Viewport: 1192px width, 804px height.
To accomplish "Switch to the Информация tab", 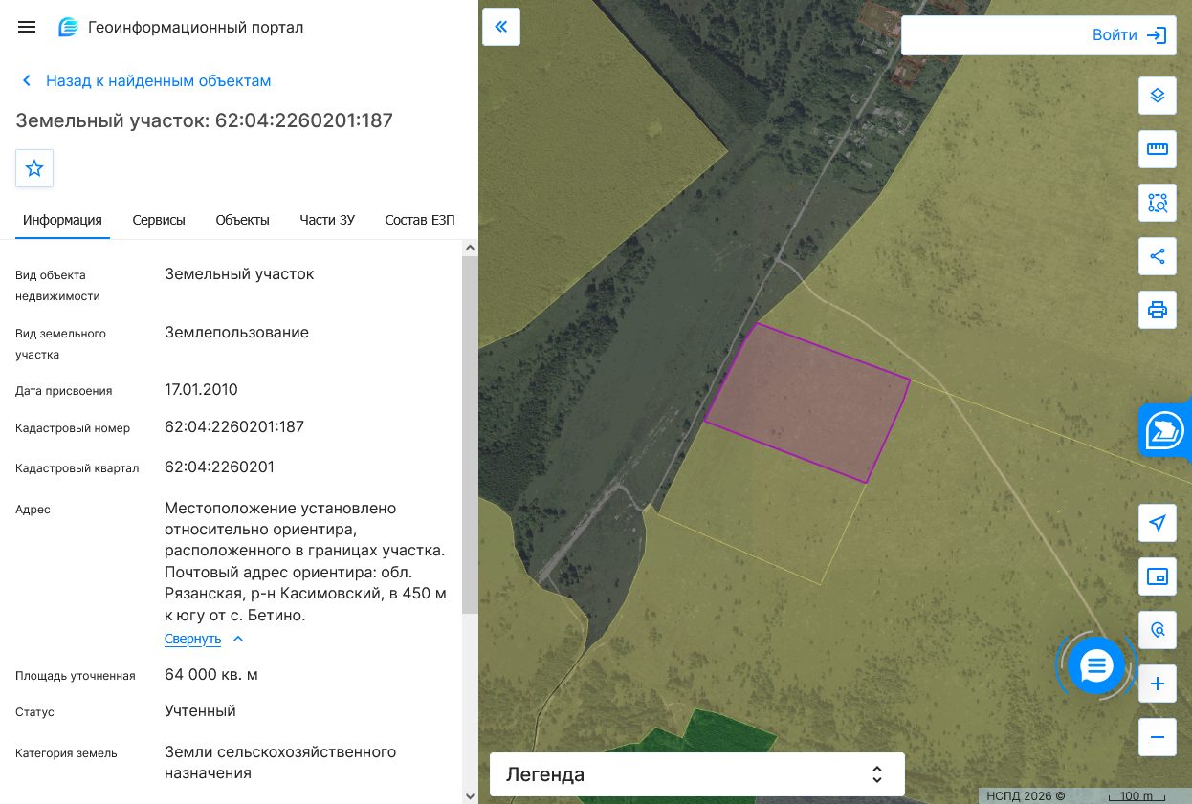I will pos(62,220).
